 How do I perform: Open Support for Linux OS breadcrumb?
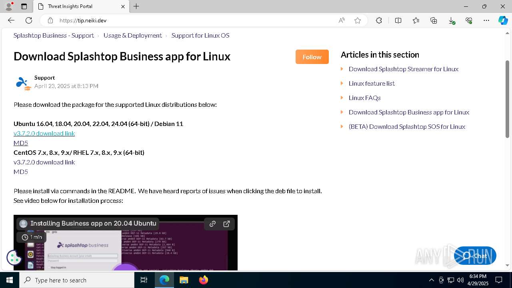[200, 36]
